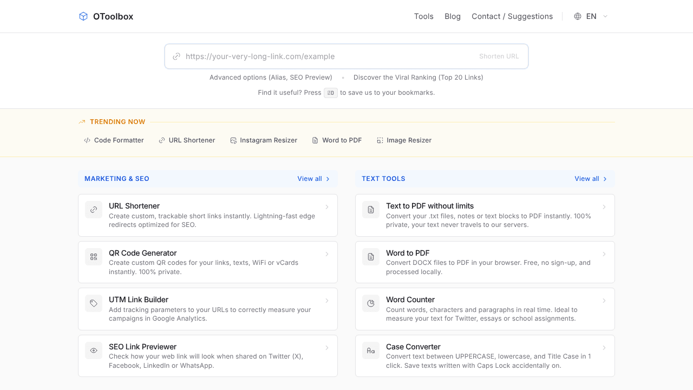693x390 pixels.
Task: Open Advanced options (Alias, SEO Preview)
Action: [271, 77]
